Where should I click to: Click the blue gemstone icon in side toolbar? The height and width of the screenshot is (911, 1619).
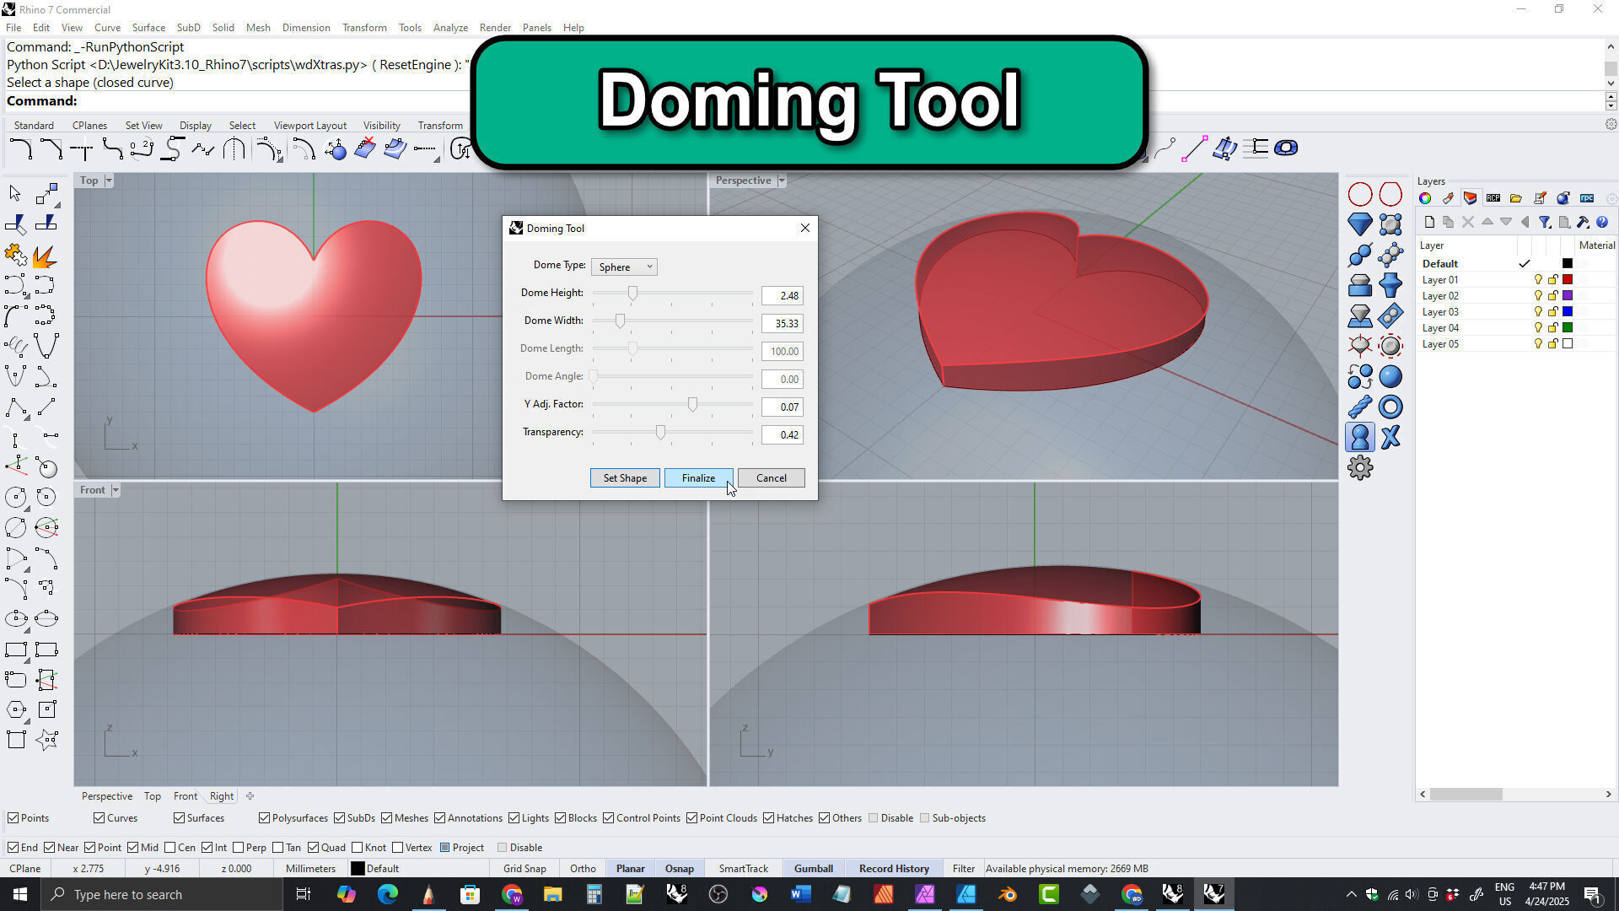(1359, 224)
